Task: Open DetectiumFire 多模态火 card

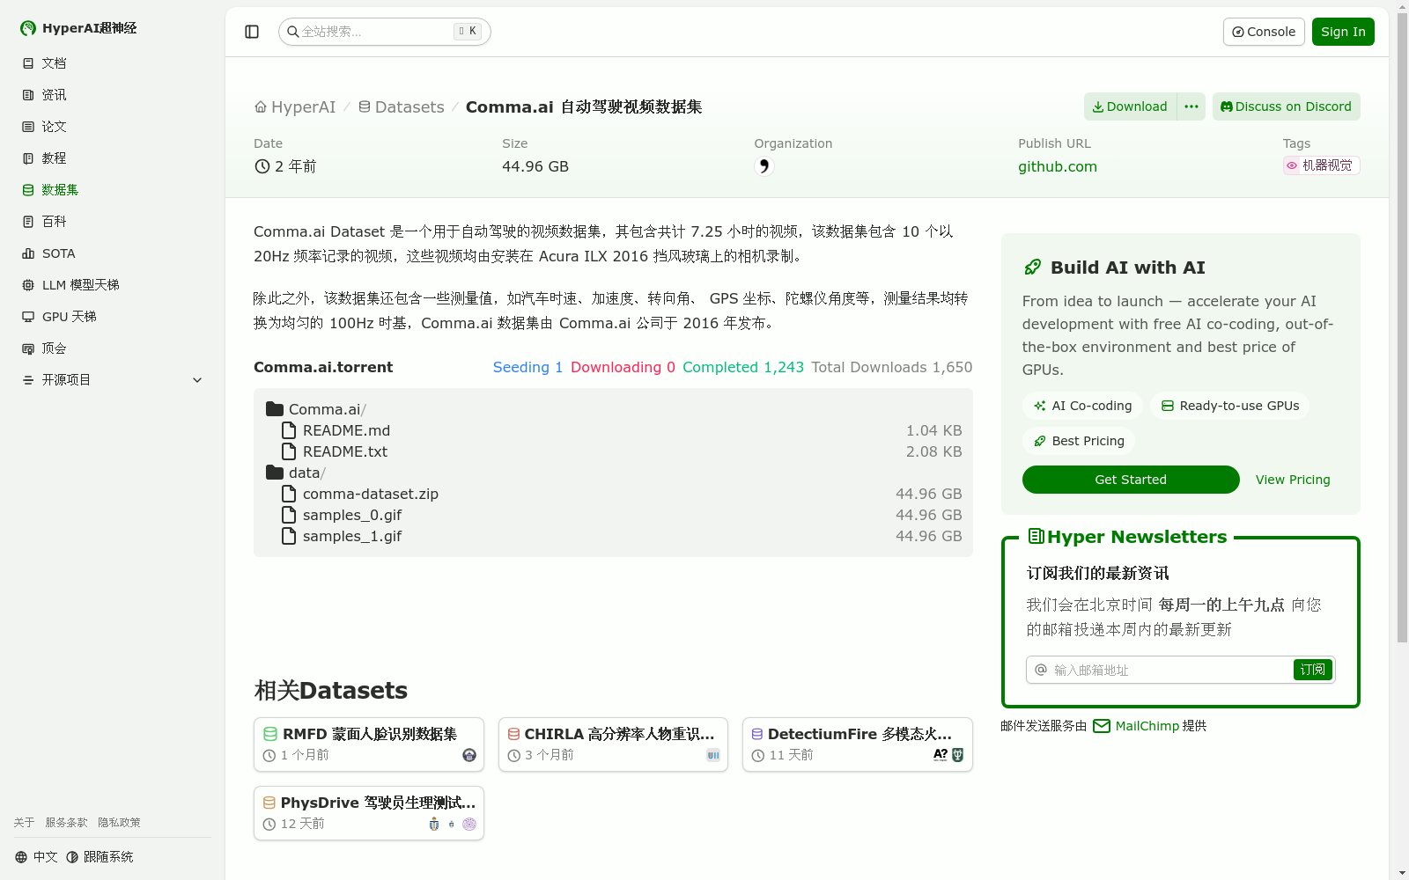Action: [x=858, y=744]
